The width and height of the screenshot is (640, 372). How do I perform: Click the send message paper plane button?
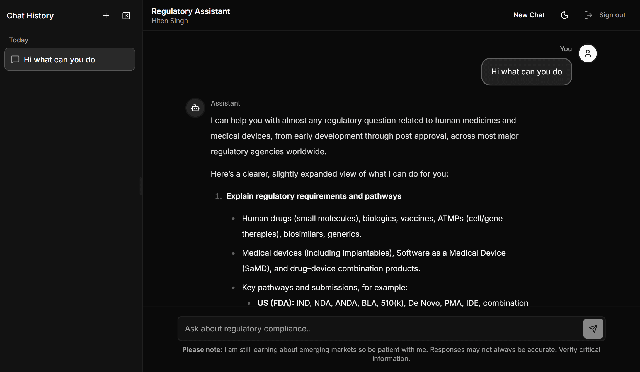click(x=593, y=329)
